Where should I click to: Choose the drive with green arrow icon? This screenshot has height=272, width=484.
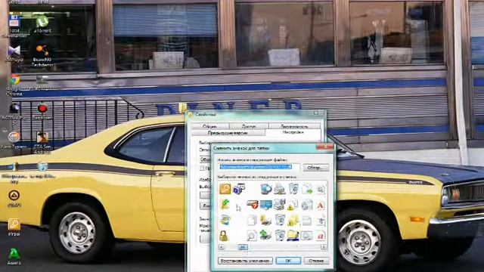click(x=265, y=235)
